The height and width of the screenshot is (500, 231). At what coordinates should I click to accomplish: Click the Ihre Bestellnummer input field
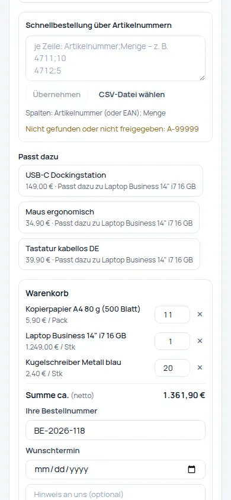click(x=115, y=430)
